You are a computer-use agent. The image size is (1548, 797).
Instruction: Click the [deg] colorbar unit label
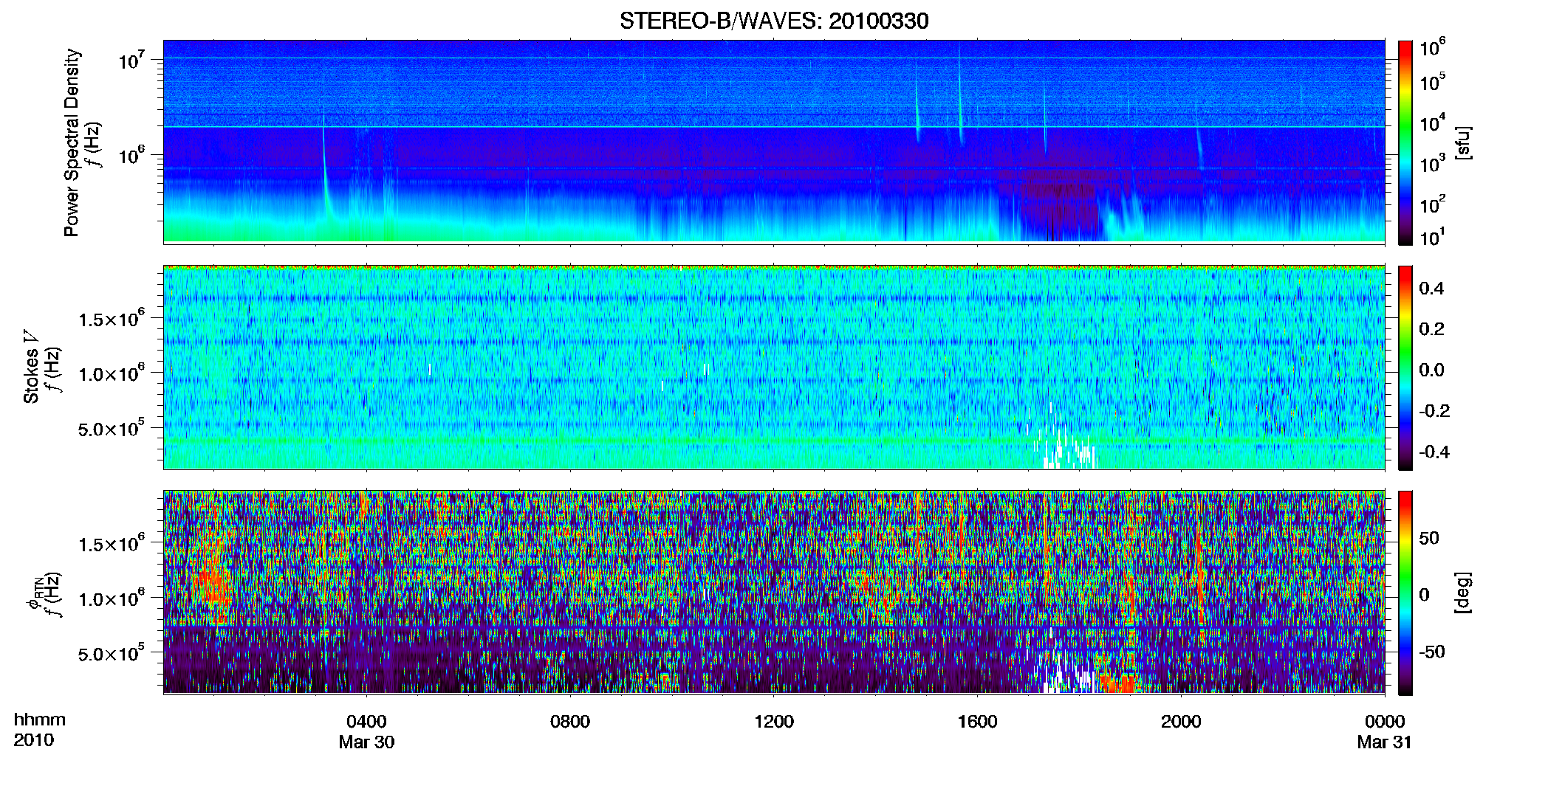coord(1464,593)
